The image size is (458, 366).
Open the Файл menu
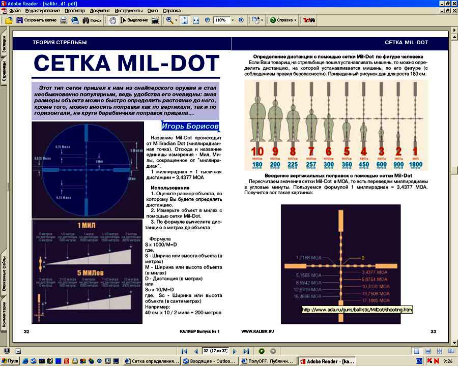[x=15, y=10]
